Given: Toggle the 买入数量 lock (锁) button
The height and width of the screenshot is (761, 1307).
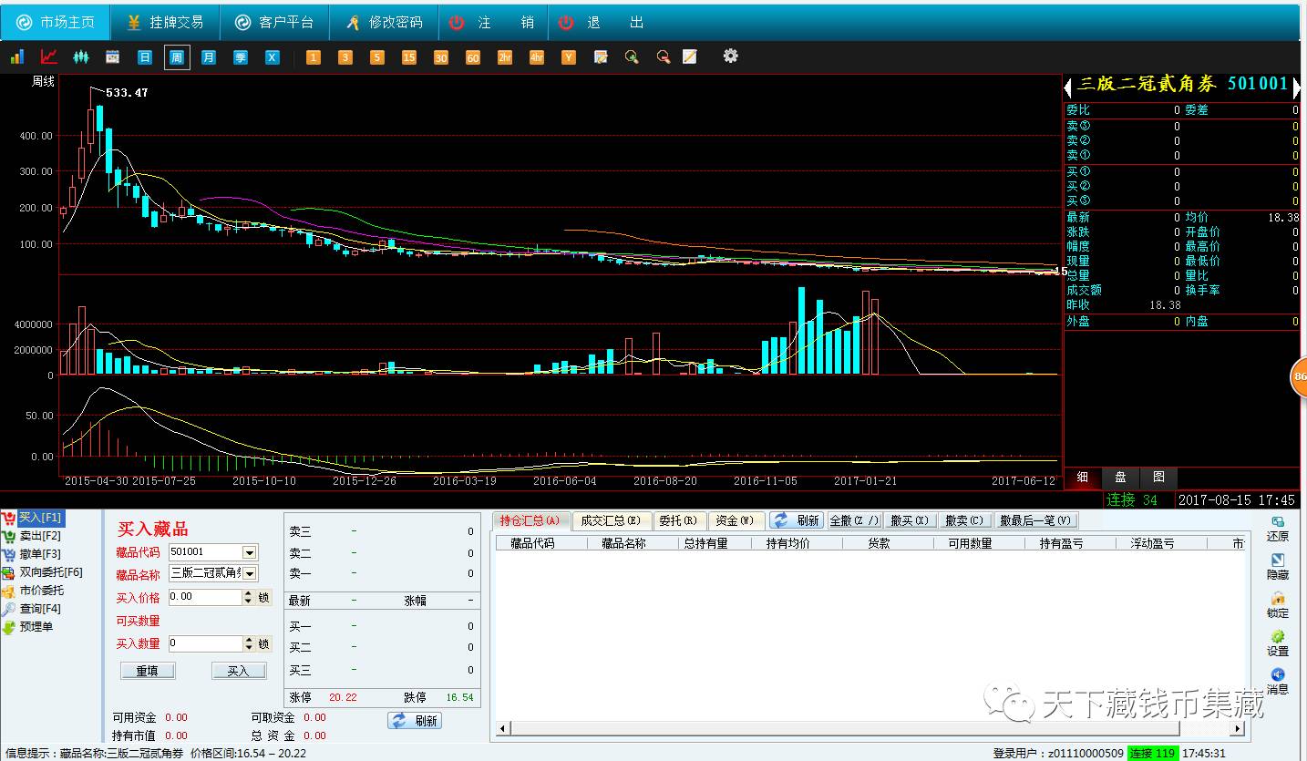Looking at the screenshot, I should click(263, 643).
